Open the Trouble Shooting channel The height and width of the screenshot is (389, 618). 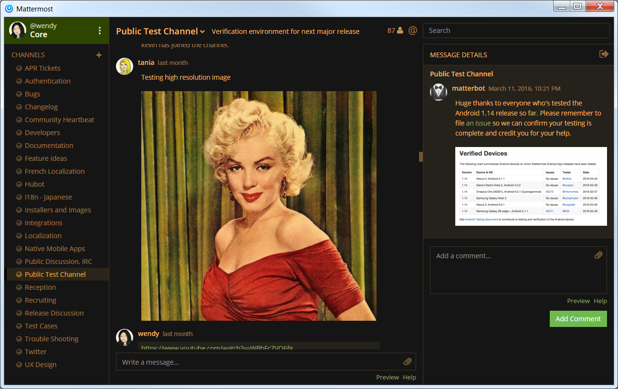tap(52, 339)
